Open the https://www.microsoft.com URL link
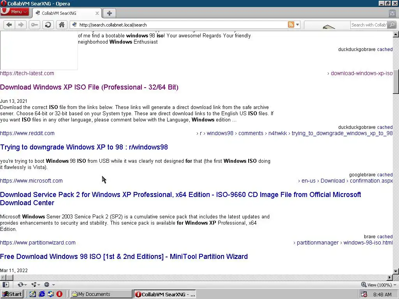The image size is (399, 299). [31, 181]
